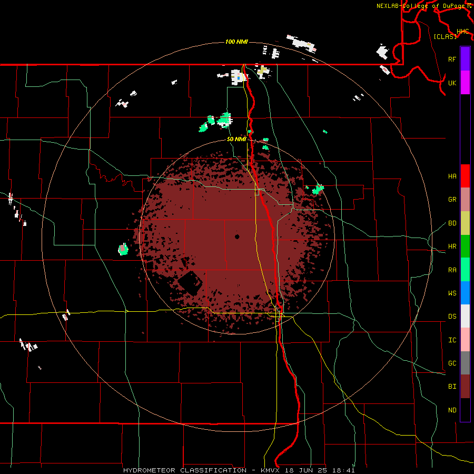
Task: Click the HA legend label
Action: pyautogui.click(x=452, y=176)
